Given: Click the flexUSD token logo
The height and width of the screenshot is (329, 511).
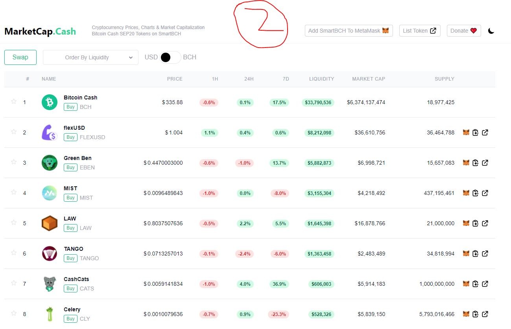Looking at the screenshot, I should (x=50, y=132).
